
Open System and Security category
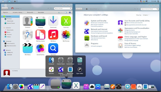98,21
